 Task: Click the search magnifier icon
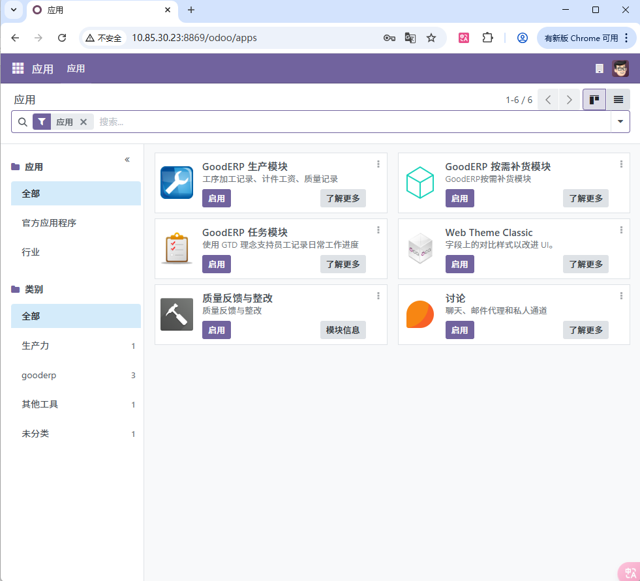pyautogui.click(x=23, y=122)
